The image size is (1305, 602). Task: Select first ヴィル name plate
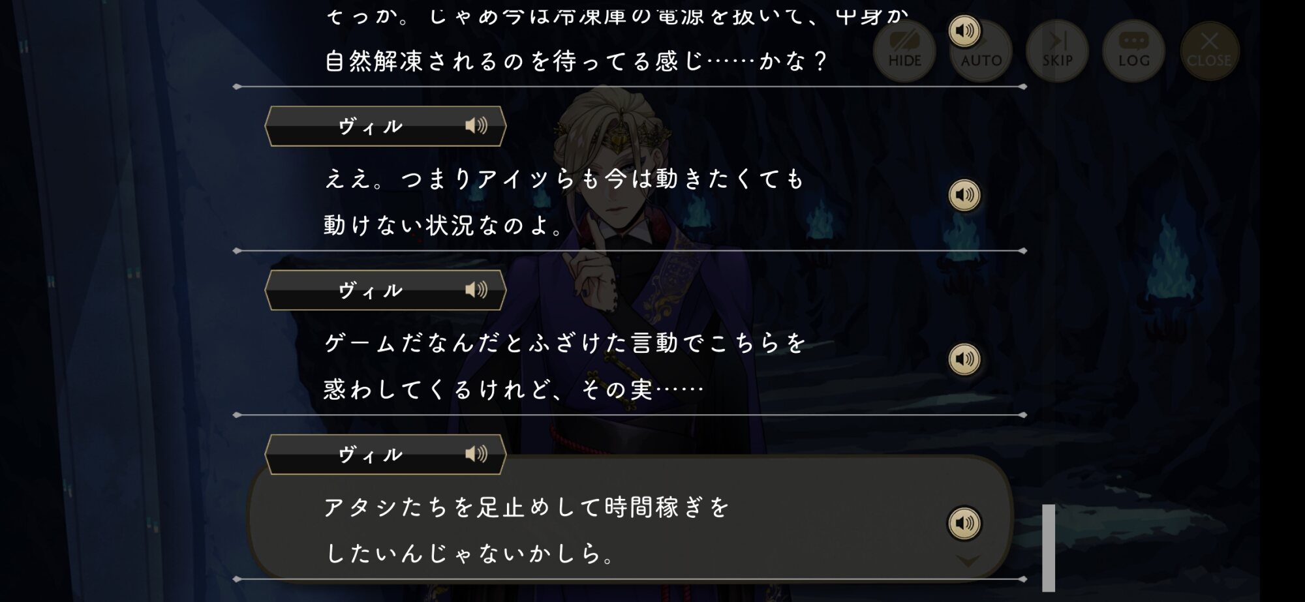click(x=385, y=126)
